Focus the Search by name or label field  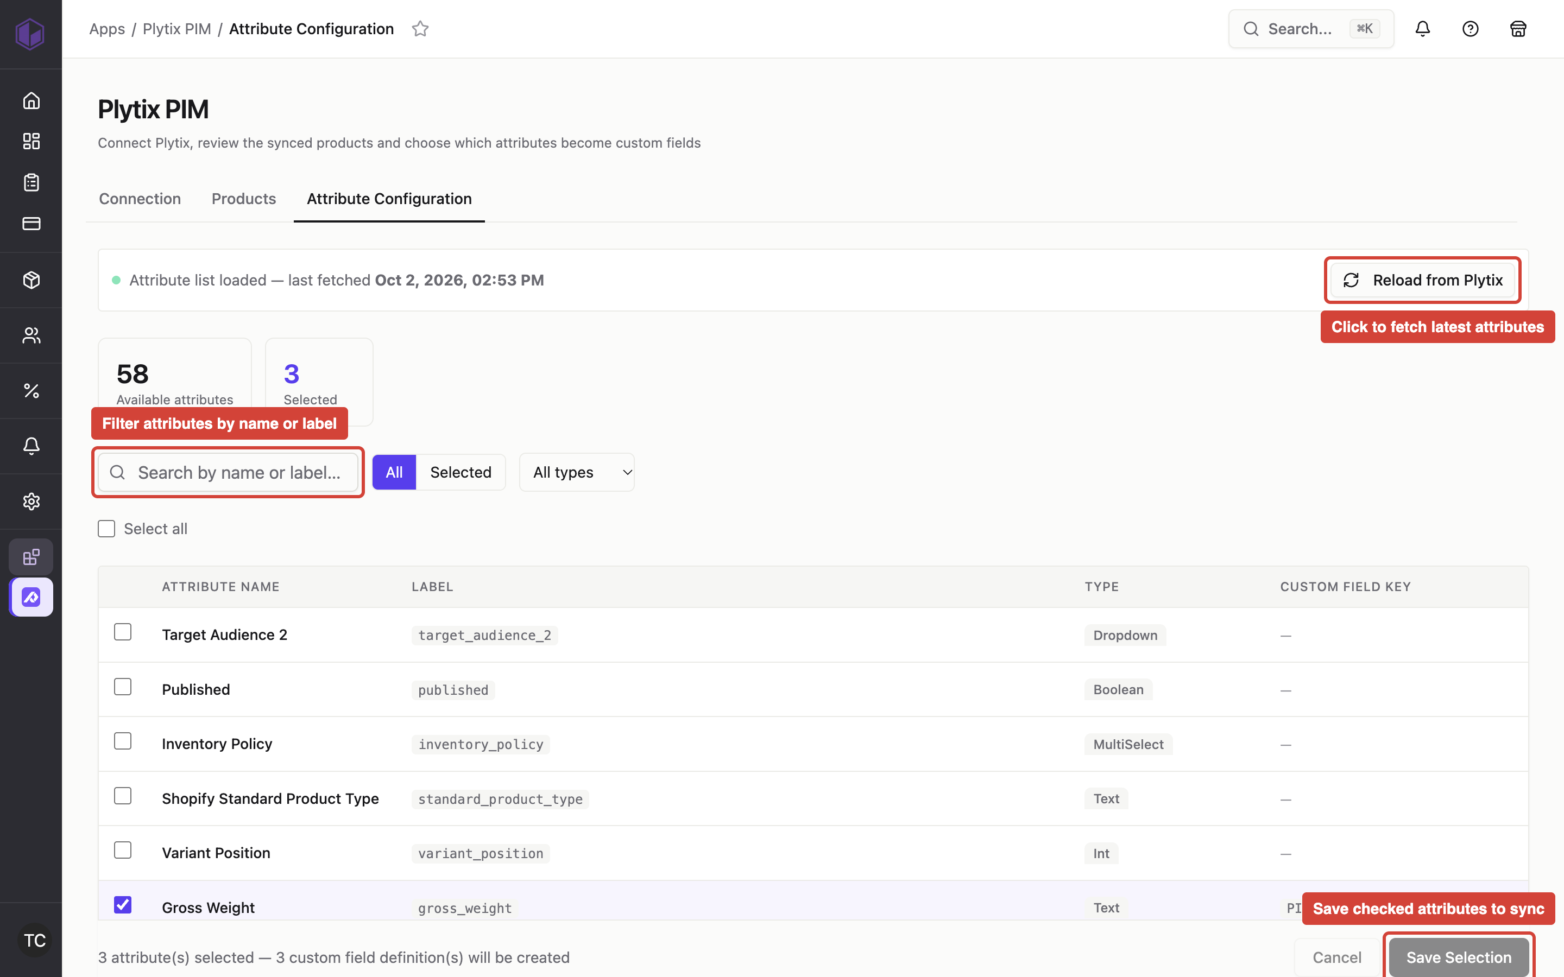228,472
